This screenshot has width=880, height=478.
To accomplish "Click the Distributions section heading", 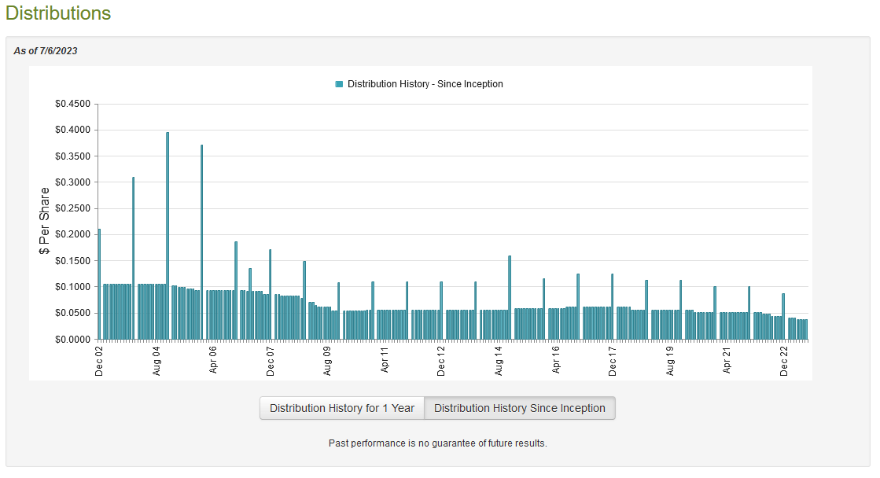I will [x=58, y=13].
